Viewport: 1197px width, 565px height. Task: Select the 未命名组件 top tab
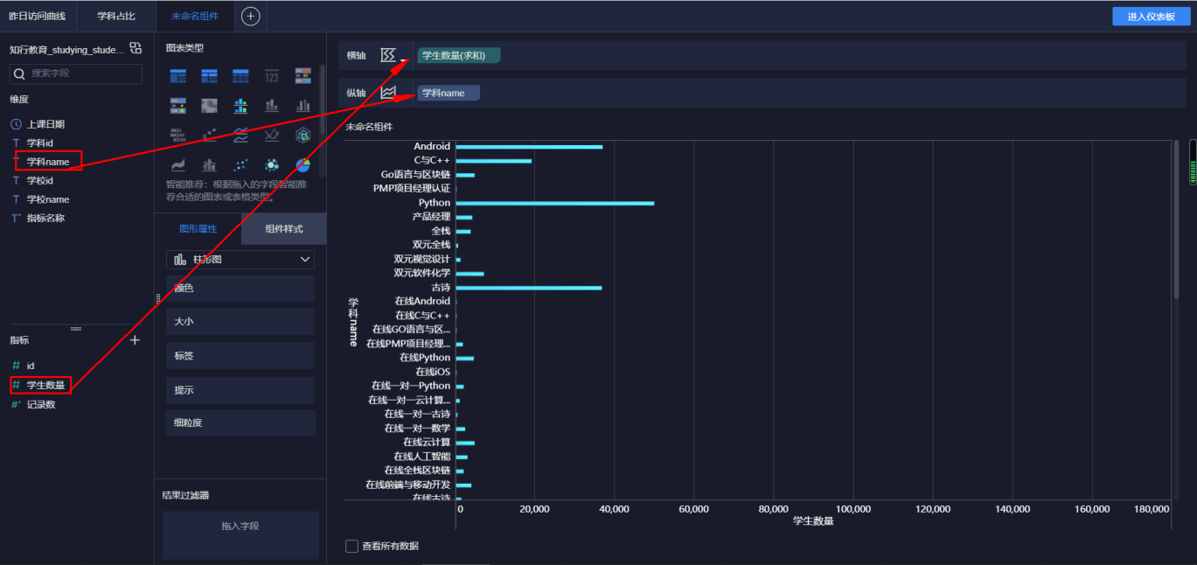coord(195,16)
